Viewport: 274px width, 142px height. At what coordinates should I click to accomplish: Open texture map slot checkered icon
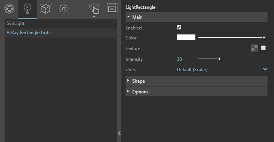[x=254, y=48]
